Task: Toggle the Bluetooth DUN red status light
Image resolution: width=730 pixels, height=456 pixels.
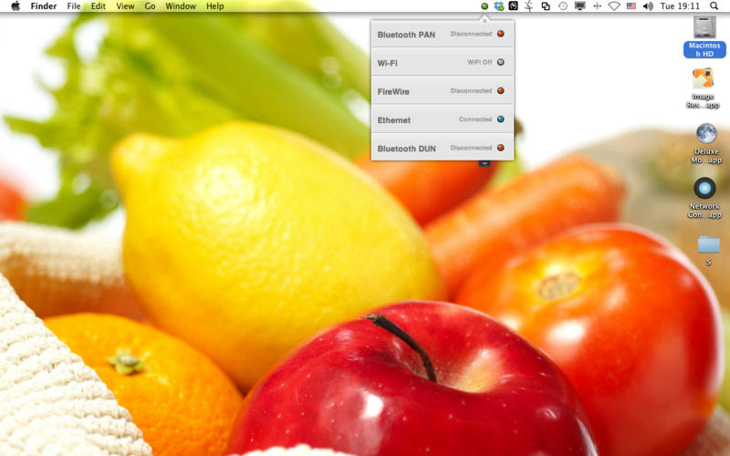Action: [500, 148]
